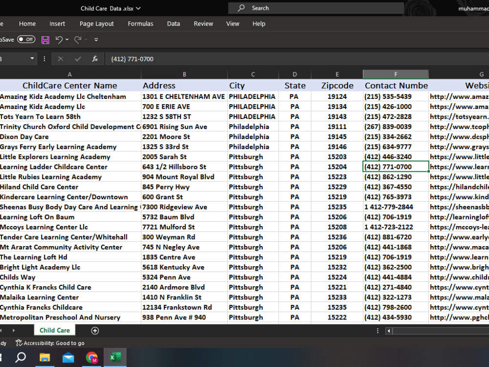Add a new sheet with plus icon
489x367 pixels.
(x=95, y=331)
